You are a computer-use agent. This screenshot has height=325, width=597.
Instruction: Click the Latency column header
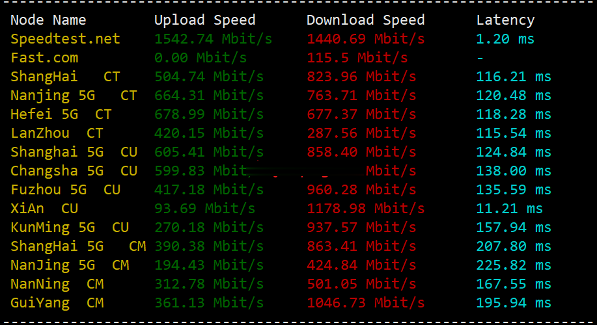(505, 20)
